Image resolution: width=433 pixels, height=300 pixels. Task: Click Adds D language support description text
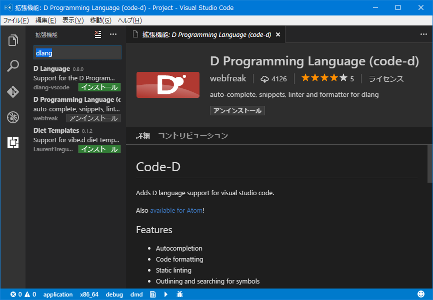[205, 193]
